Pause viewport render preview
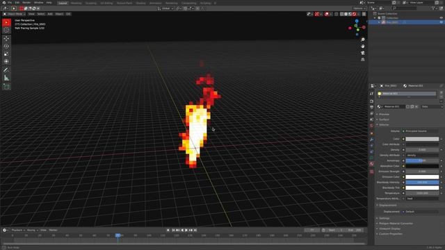 pos(364,14)
